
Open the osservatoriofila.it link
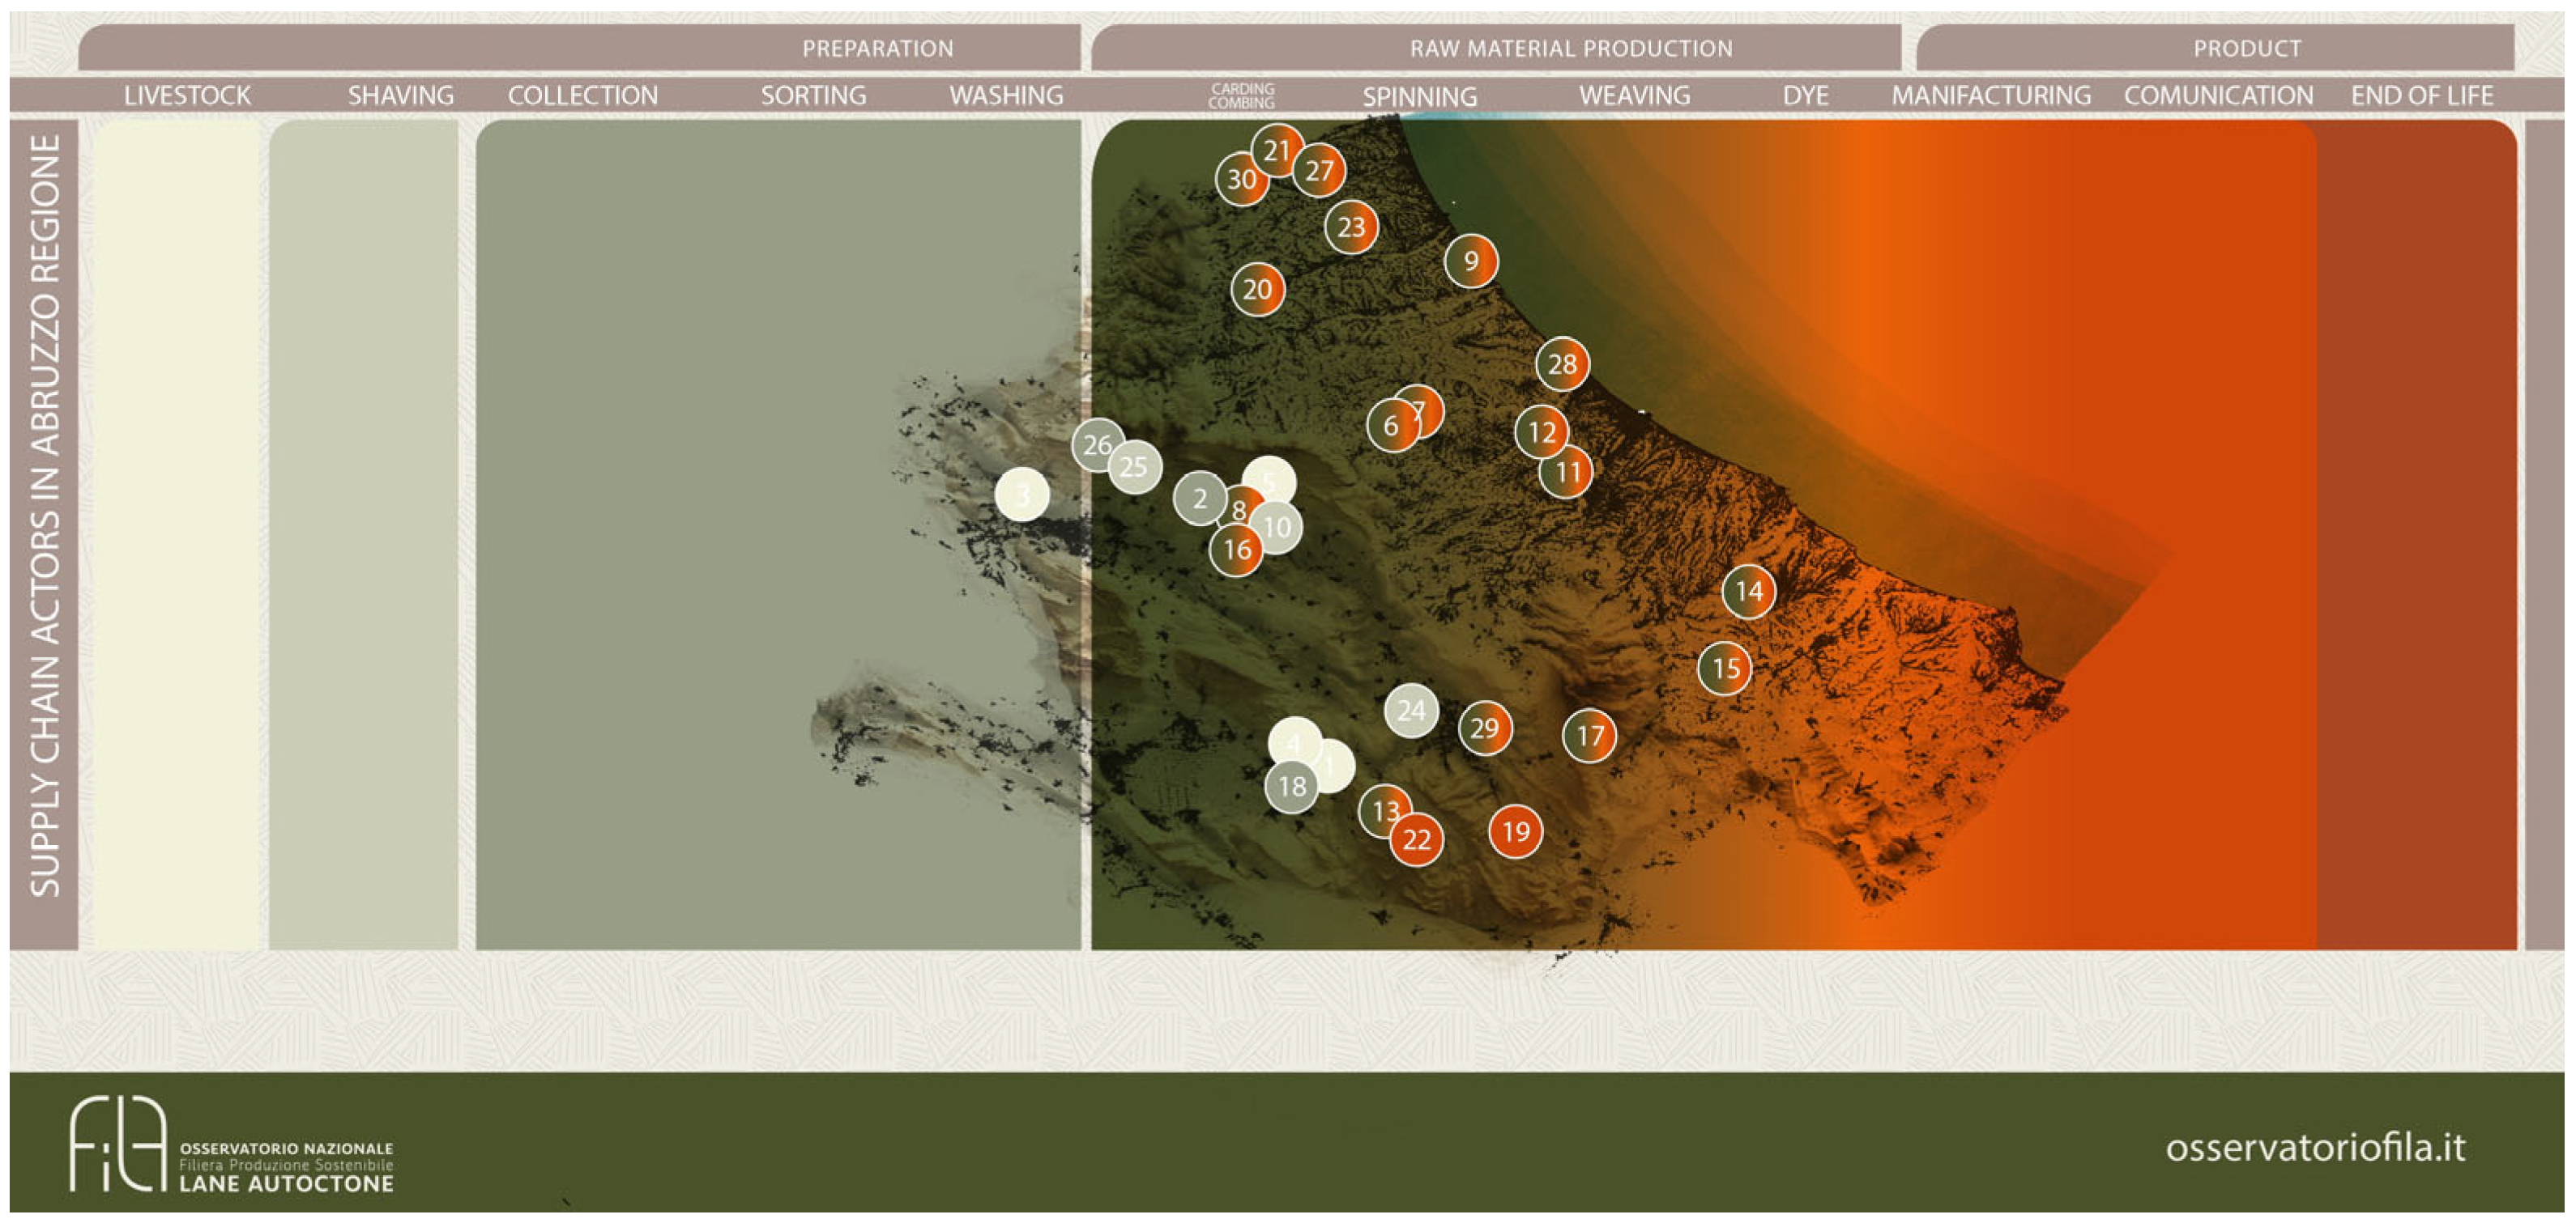coord(2315,1147)
